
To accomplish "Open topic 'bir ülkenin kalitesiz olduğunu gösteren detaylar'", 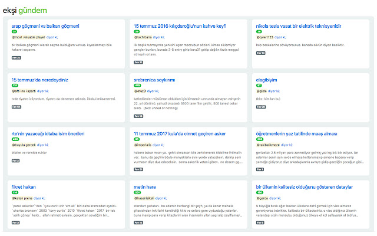I will pos(304,187).
